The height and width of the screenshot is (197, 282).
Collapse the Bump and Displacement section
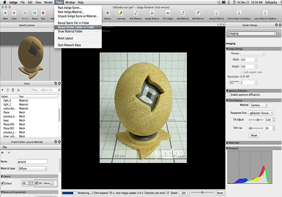coord(2,192)
